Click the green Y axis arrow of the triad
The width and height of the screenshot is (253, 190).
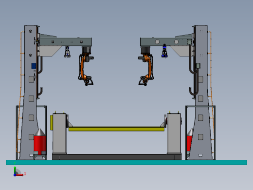pos(15,170)
